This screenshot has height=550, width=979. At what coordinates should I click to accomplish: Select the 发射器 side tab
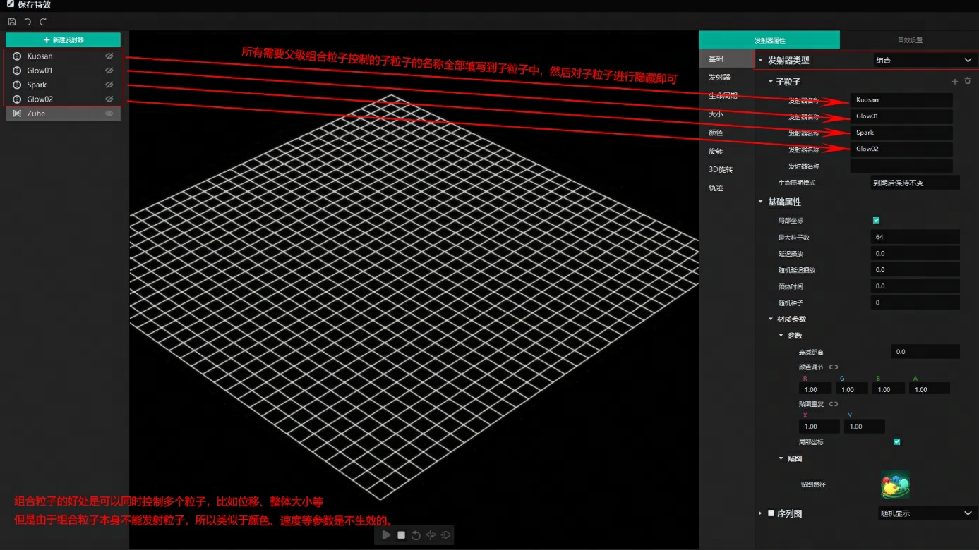[x=726, y=77]
